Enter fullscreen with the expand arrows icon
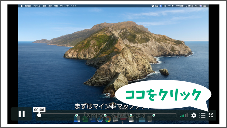Screen dimensions: 227x128 [211, 115]
